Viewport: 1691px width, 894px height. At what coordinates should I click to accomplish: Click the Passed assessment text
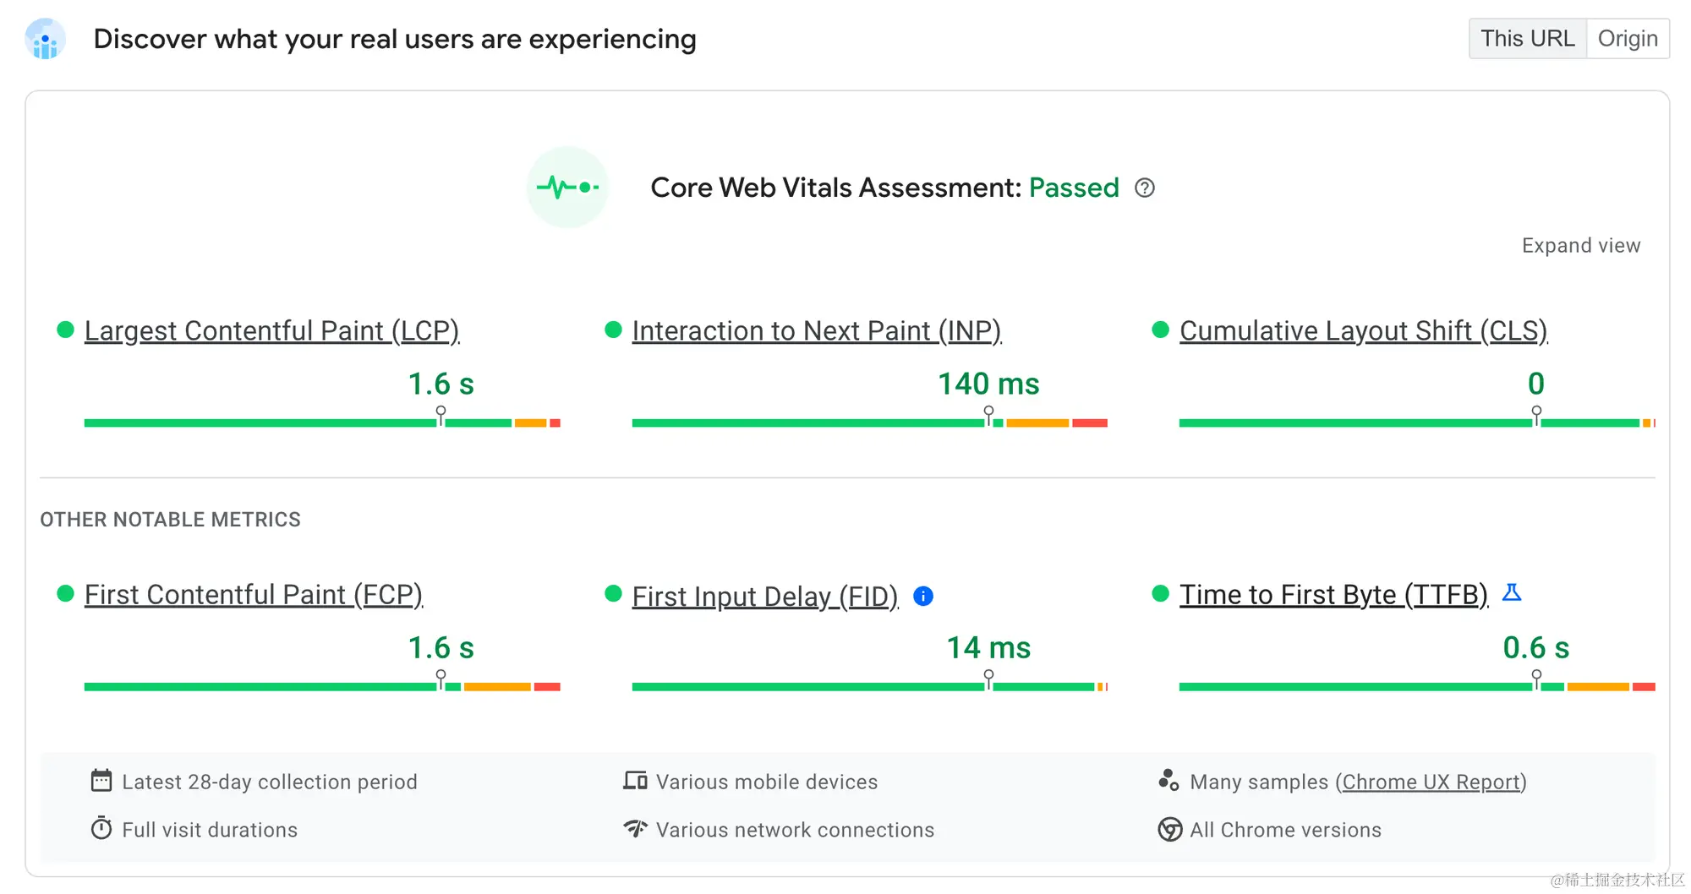1074,188
